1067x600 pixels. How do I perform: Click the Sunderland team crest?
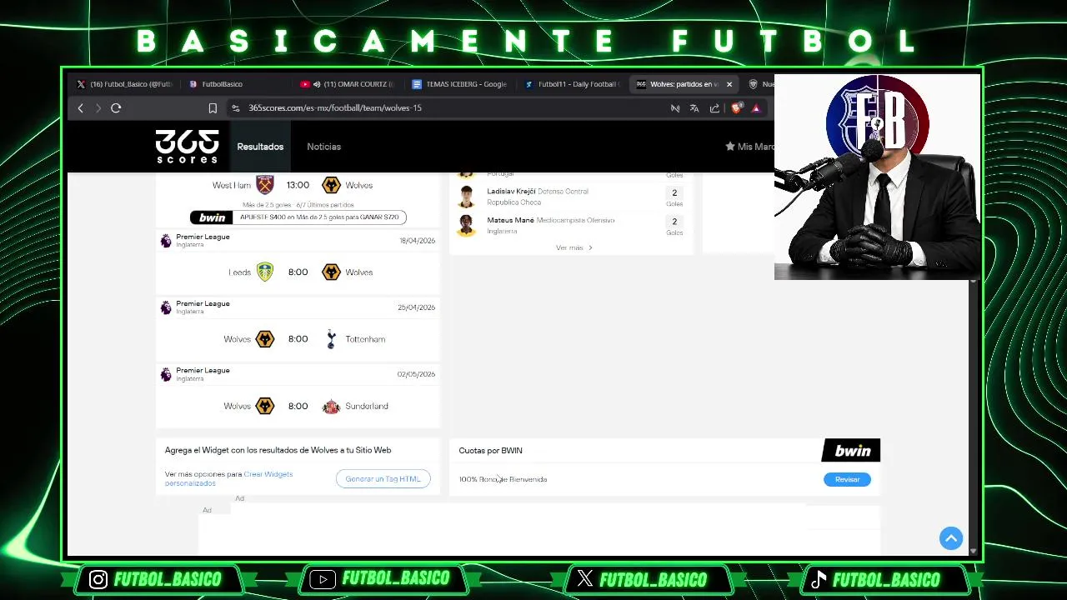[331, 406]
